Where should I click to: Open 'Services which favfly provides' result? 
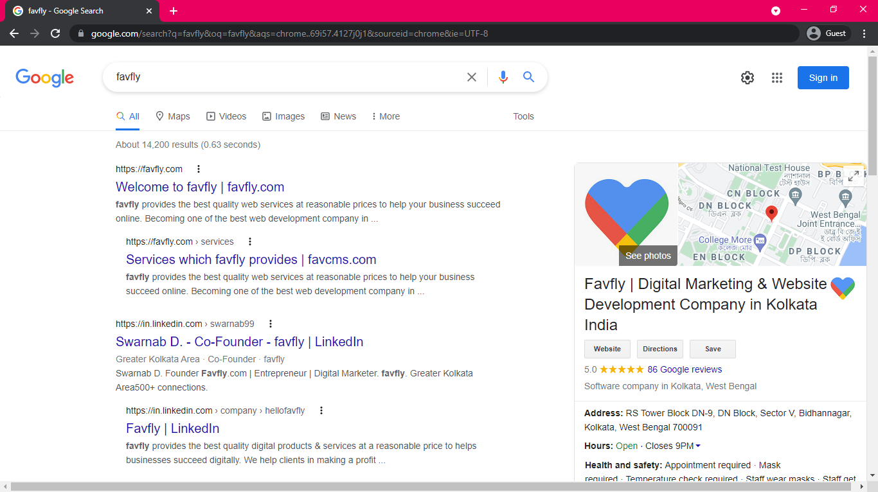(251, 259)
